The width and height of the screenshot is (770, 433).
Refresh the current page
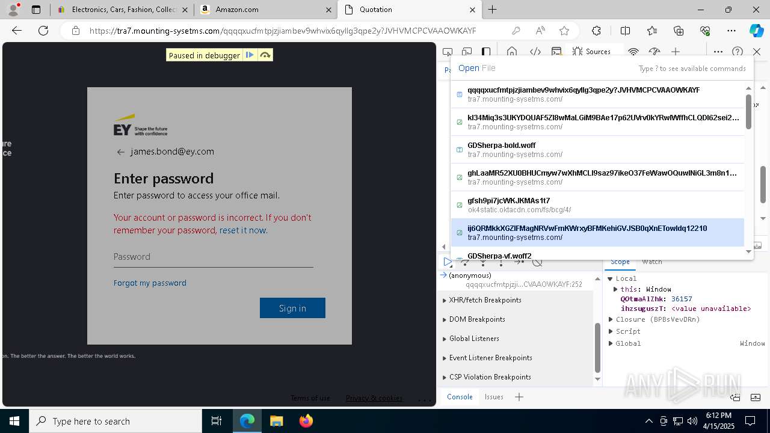pyautogui.click(x=43, y=31)
